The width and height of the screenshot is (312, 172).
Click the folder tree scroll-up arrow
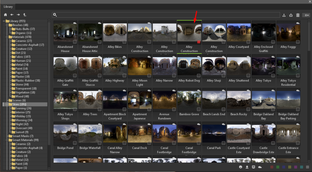pos(49,20)
